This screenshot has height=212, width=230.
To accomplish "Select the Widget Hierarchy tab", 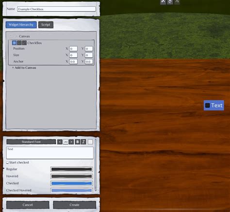I will (21, 25).
